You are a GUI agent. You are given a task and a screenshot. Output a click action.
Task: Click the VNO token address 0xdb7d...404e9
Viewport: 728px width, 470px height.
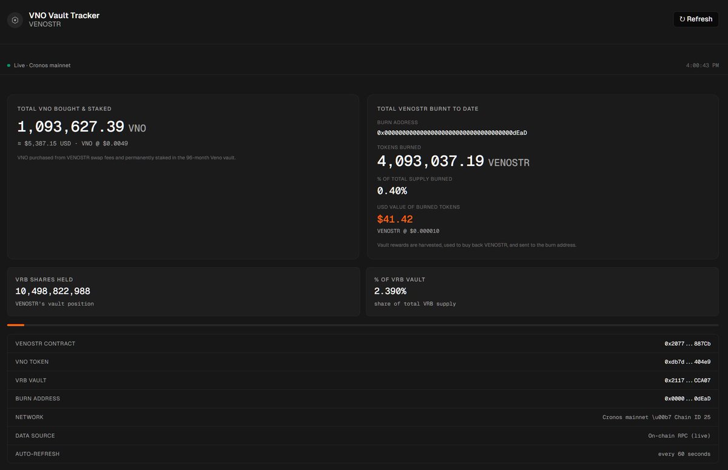pyautogui.click(x=687, y=362)
